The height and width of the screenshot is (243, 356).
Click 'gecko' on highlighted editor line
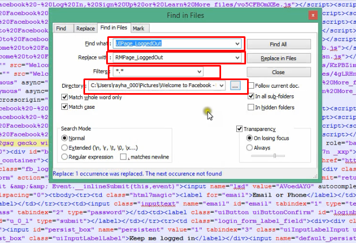(x=27, y=143)
